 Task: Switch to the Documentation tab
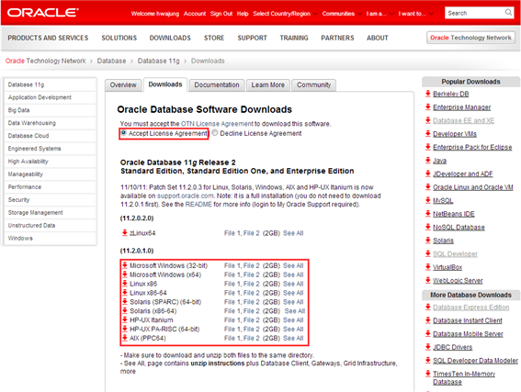tap(217, 85)
